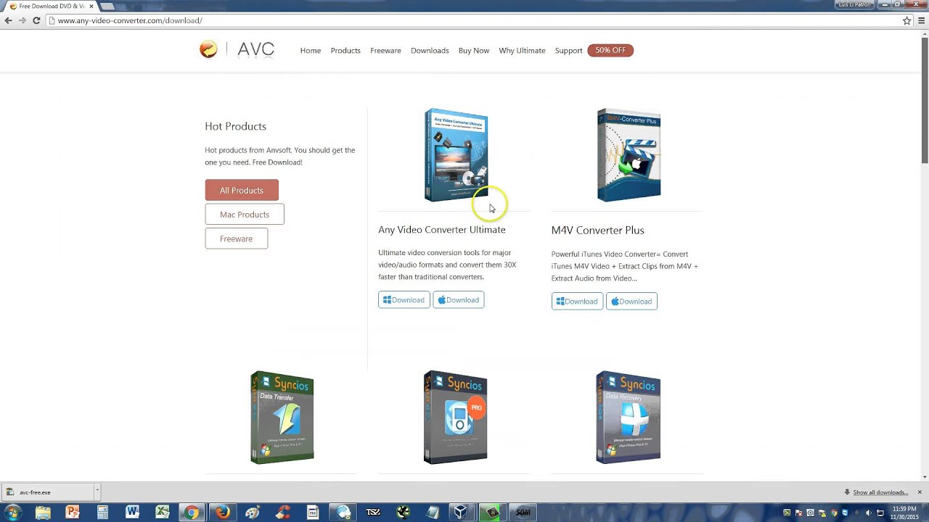
Task: Launch Microsoft Excel from the taskbar
Action: coord(163,513)
